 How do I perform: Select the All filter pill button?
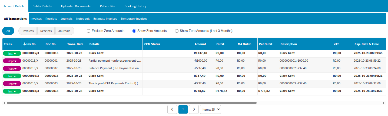coord(8,31)
